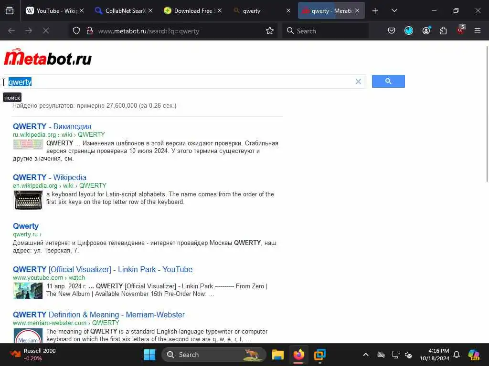Click the muted volume tray icon
489x366 pixels.
408,355
